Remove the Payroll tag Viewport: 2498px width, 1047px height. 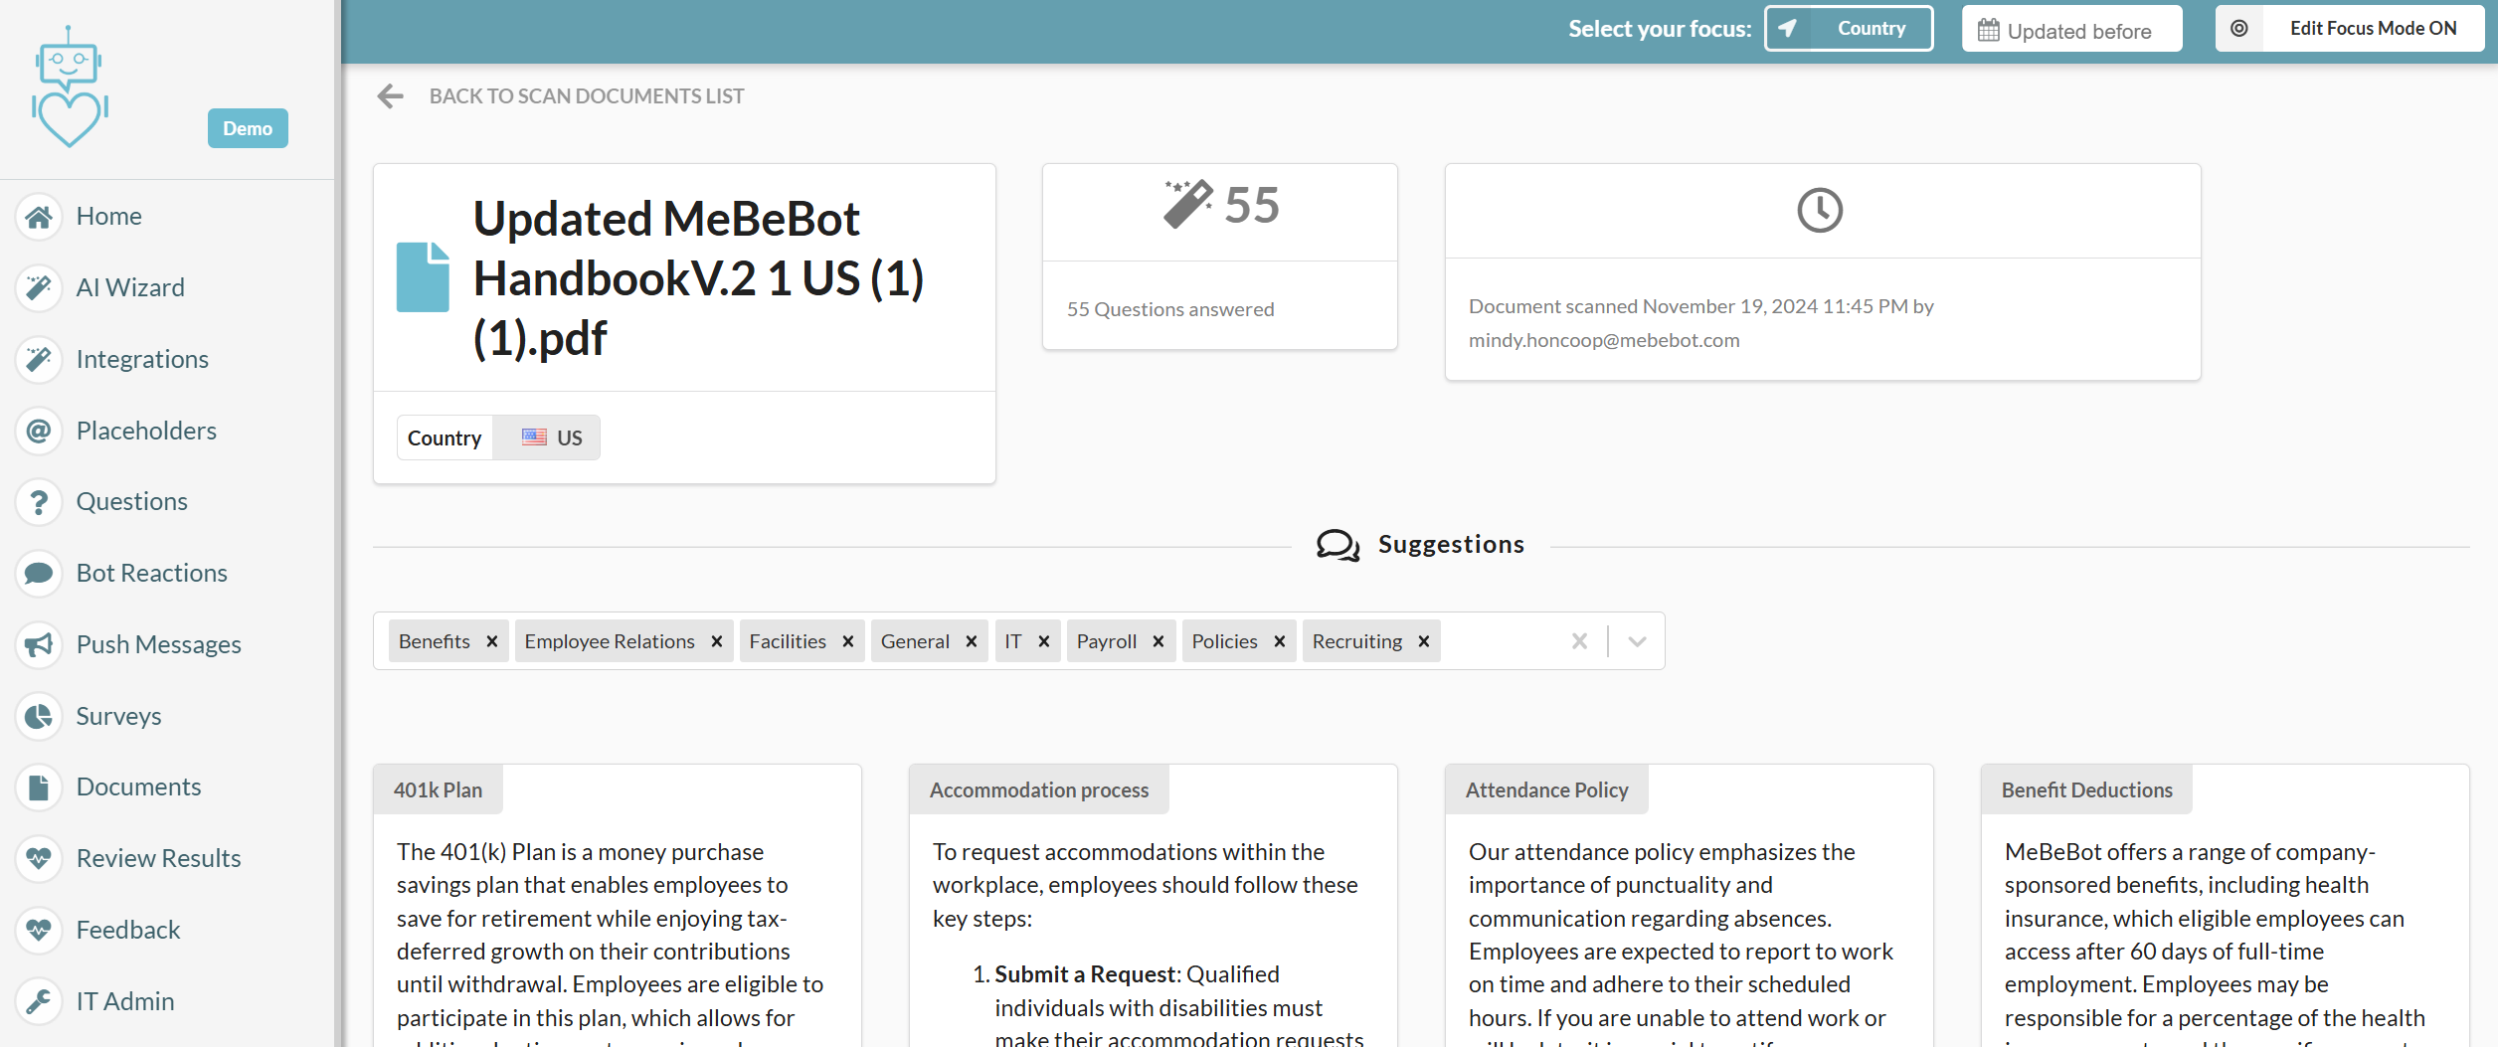coord(1159,641)
